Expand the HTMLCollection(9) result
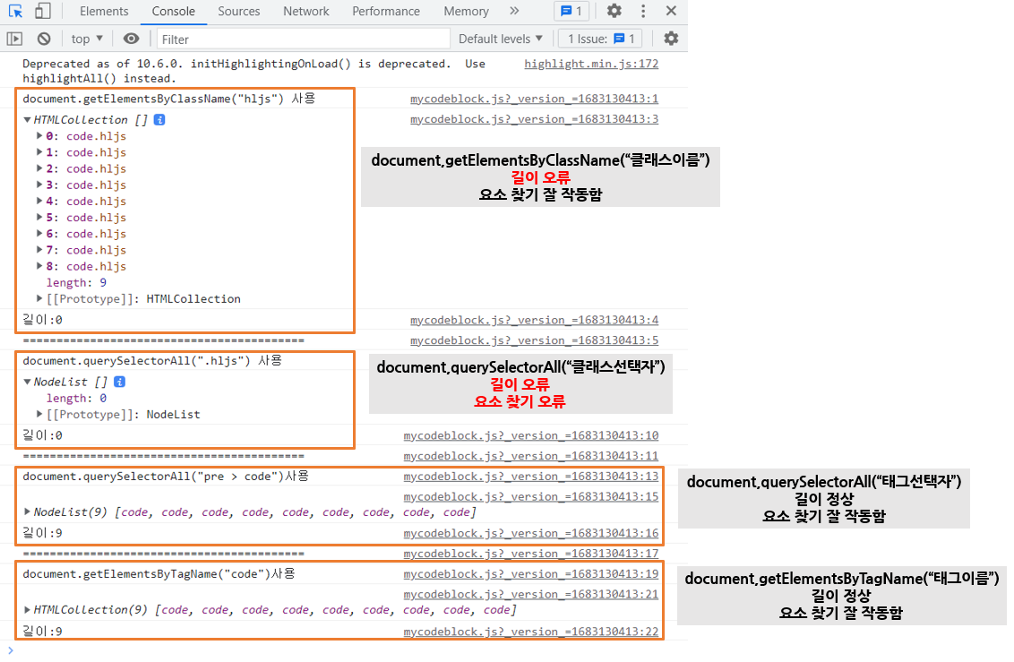The image size is (1014, 662). coord(27,610)
